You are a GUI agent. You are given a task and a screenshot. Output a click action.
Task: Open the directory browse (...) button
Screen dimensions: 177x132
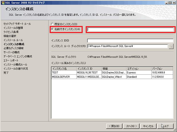click(x=171, y=46)
